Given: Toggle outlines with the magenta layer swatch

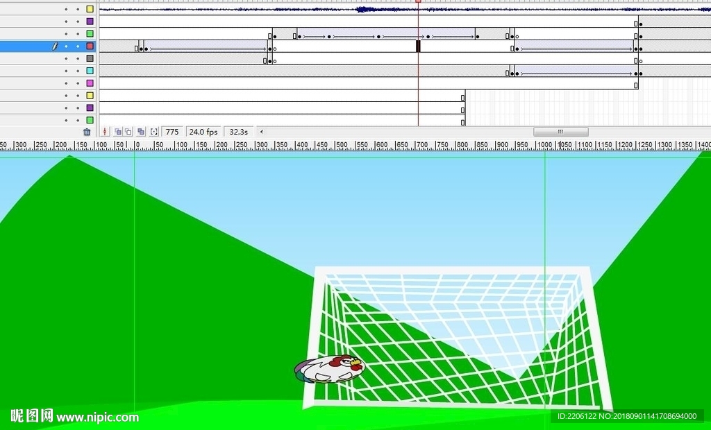Looking at the screenshot, I should (x=90, y=83).
